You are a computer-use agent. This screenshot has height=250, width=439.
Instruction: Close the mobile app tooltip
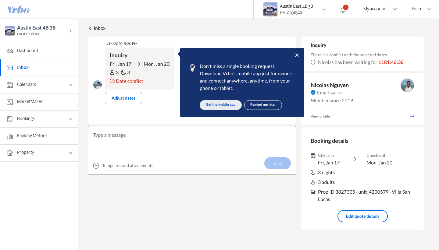click(297, 55)
